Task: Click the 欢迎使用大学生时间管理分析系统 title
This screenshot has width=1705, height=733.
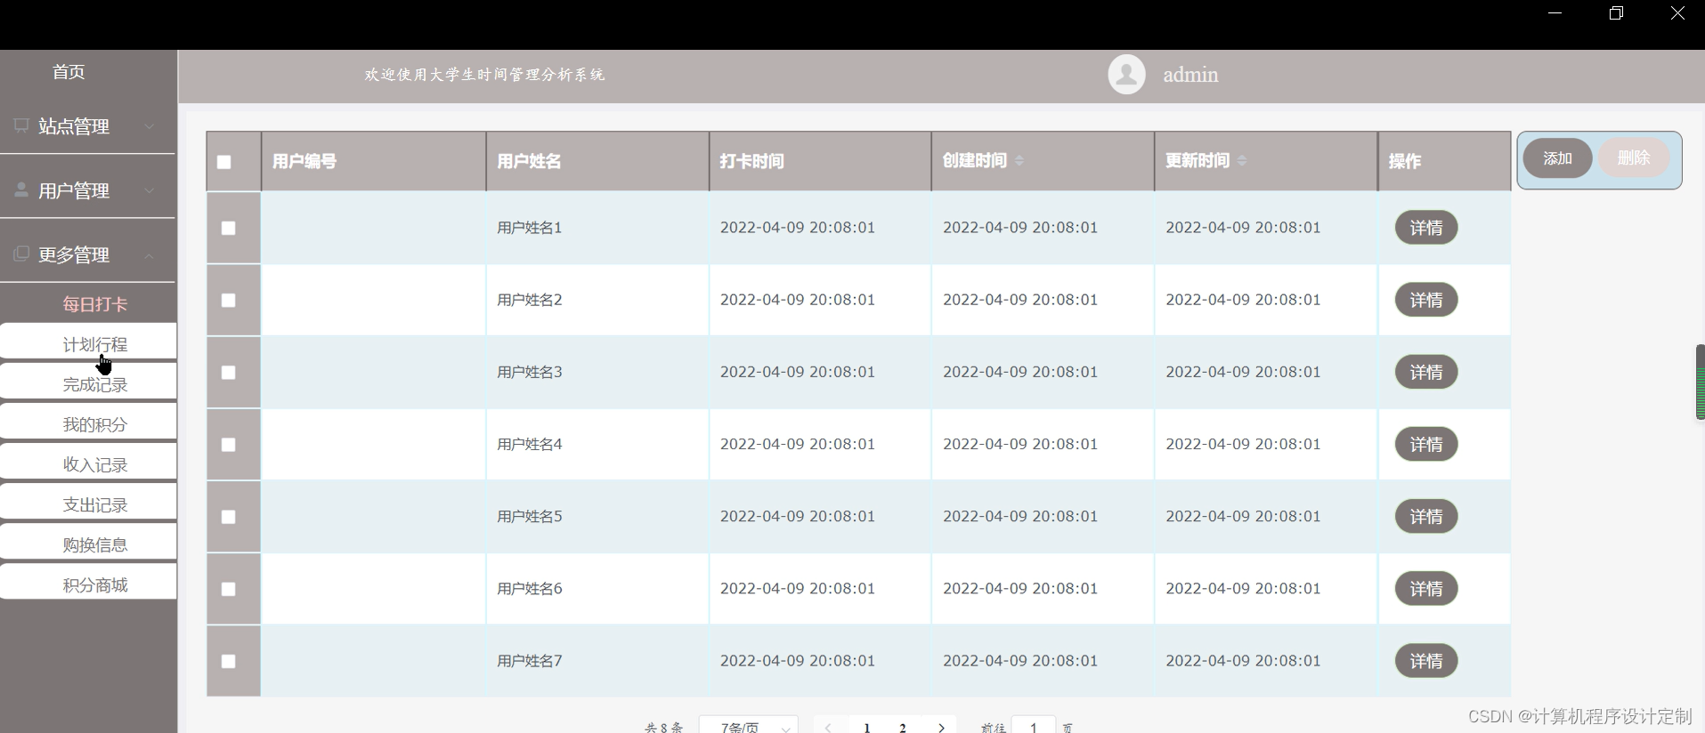Action: click(484, 75)
